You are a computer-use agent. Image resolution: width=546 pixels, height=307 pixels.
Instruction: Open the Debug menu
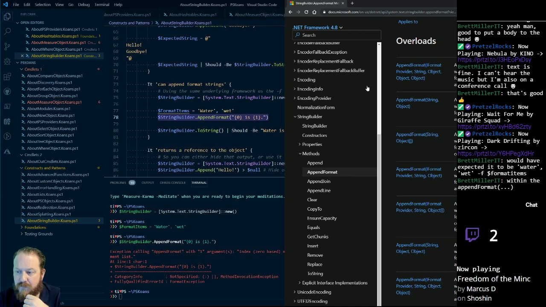pos(84,4)
